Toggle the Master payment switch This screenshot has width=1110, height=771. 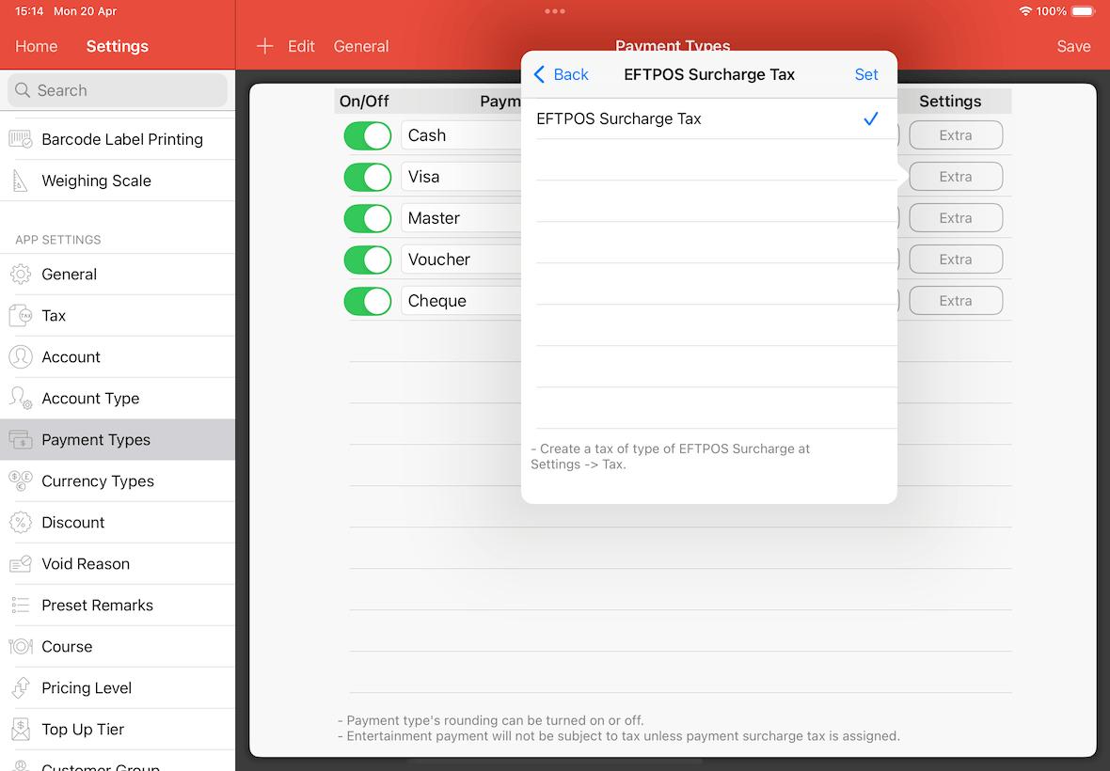(x=368, y=218)
